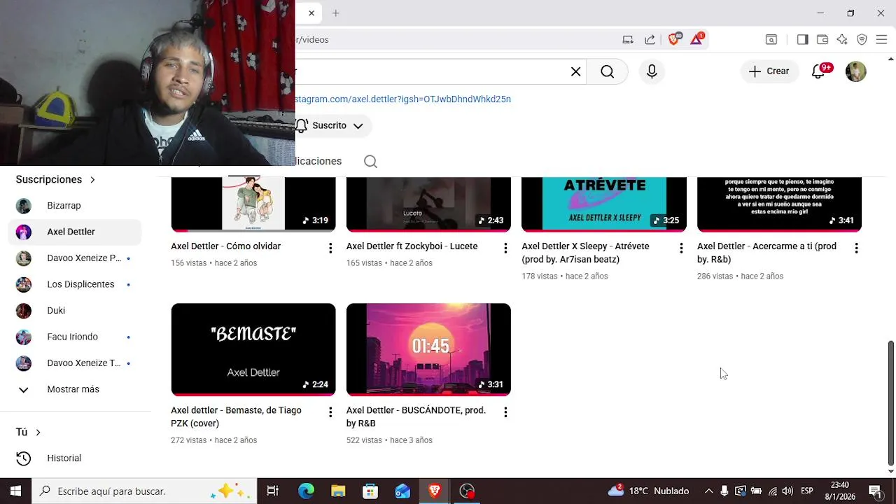Play the Lucete thumbnail video
The width and height of the screenshot is (896, 504).
(428, 204)
